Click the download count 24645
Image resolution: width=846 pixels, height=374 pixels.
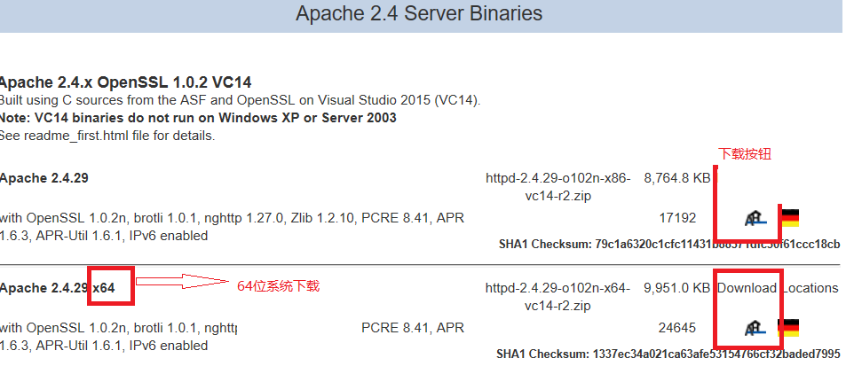(x=677, y=328)
